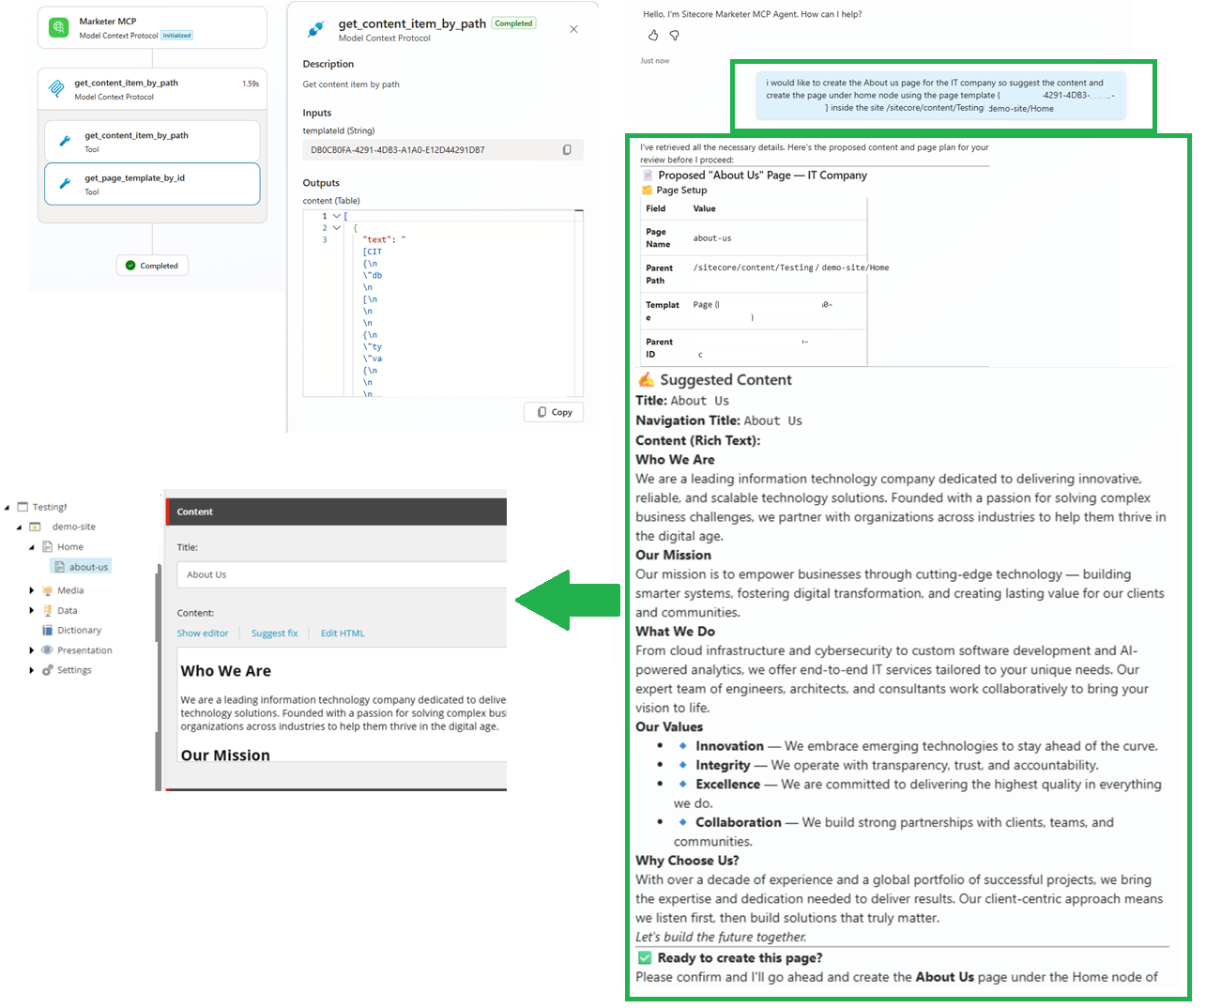Click the Suggest fix link
The width and height of the screenshot is (1206, 1008).
click(x=274, y=634)
